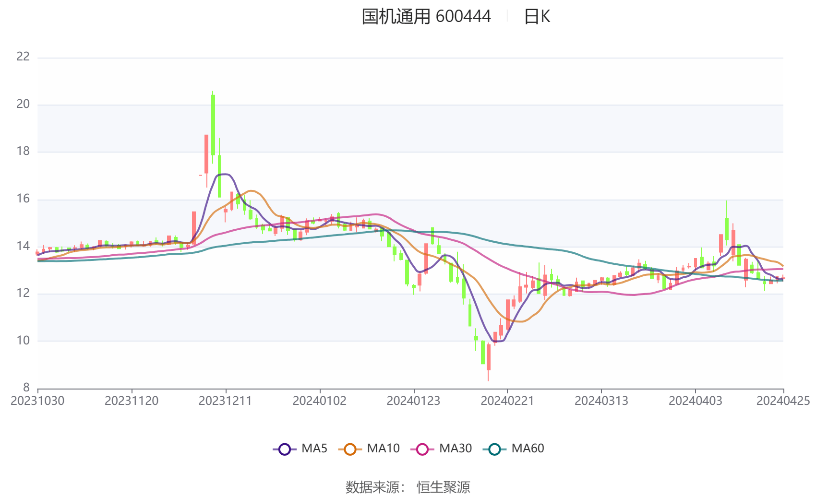The width and height of the screenshot is (816, 496).
Task: Click the chart title 国机通用 600444
Action: coord(426,17)
